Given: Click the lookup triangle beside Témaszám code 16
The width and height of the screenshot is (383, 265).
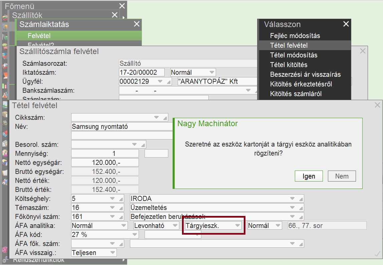Looking at the screenshot, I should 121,208.
